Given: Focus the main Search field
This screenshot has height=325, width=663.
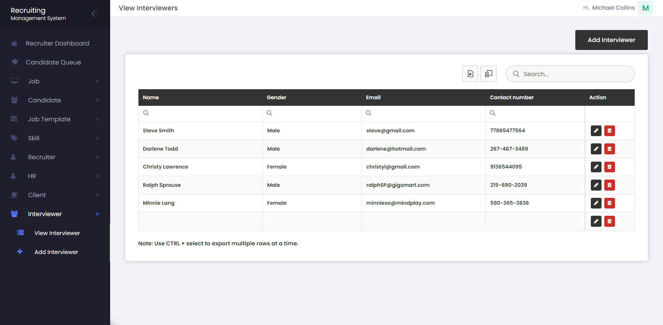Looking at the screenshot, I should coord(575,74).
